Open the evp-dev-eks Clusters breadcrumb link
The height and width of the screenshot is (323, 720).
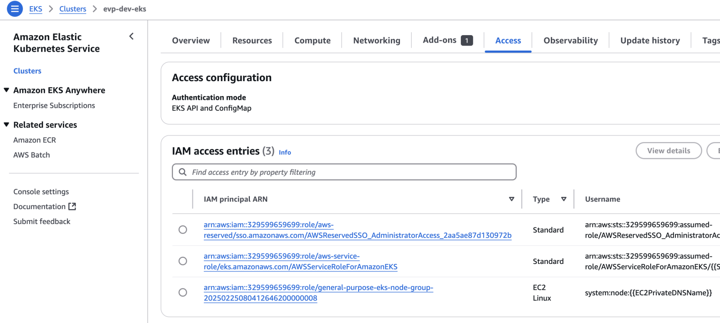coord(73,8)
